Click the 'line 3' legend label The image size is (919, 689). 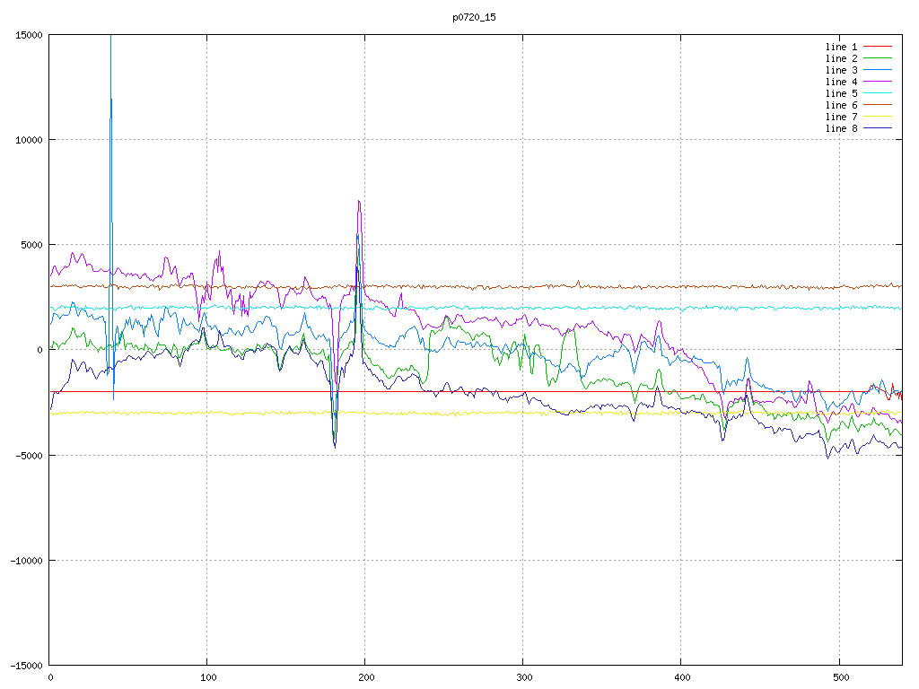tap(841, 70)
